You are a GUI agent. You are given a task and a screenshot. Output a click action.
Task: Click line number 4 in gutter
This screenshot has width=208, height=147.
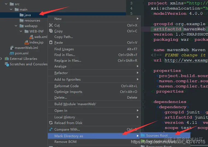click(131, 8)
